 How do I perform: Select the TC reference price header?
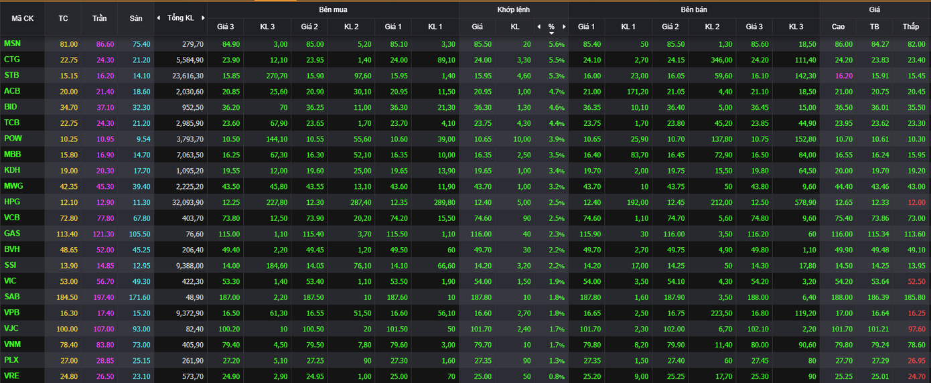(x=64, y=18)
